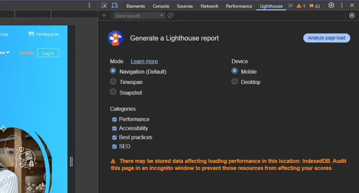Screen dimensions: 359x193
Task: Click the orange warning triangle beside IndexedDB notice
Action: [113, 161]
